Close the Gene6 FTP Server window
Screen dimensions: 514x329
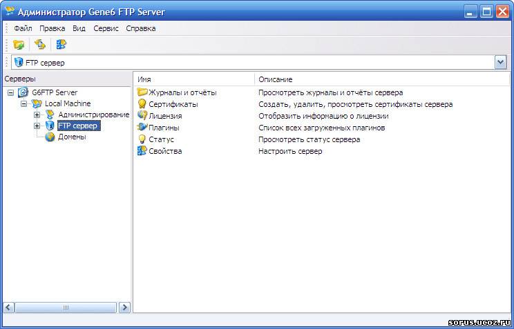[x=502, y=12]
